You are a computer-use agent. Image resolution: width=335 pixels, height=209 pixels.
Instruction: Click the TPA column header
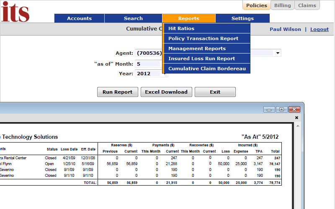(x=259, y=151)
